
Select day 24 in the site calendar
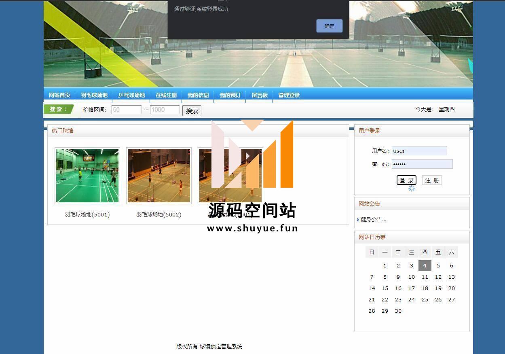pyautogui.click(x=412, y=300)
